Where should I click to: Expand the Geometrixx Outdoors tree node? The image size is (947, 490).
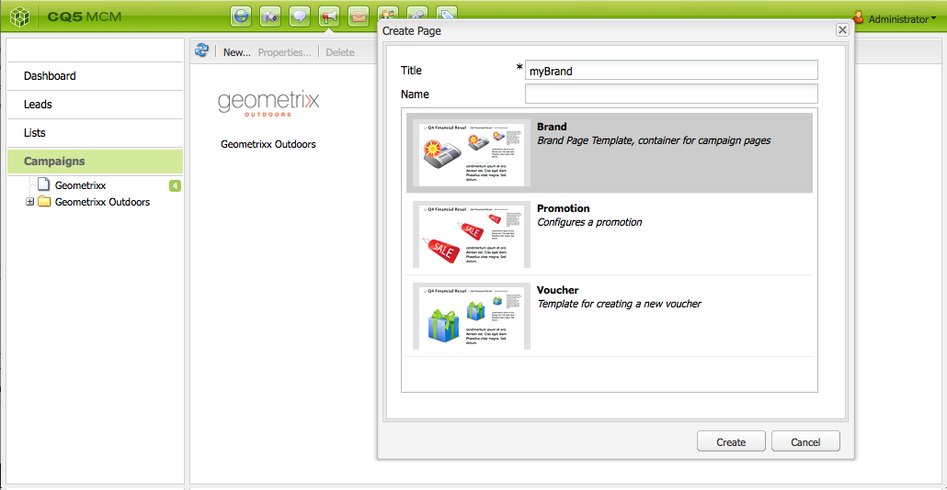coord(29,202)
